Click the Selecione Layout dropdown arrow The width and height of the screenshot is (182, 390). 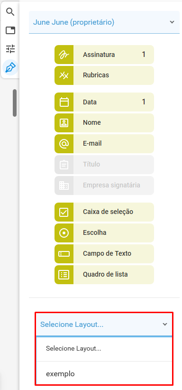coord(165,325)
